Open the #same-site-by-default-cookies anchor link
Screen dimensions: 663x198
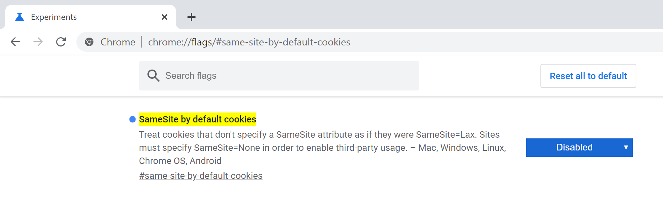[201, 176]
